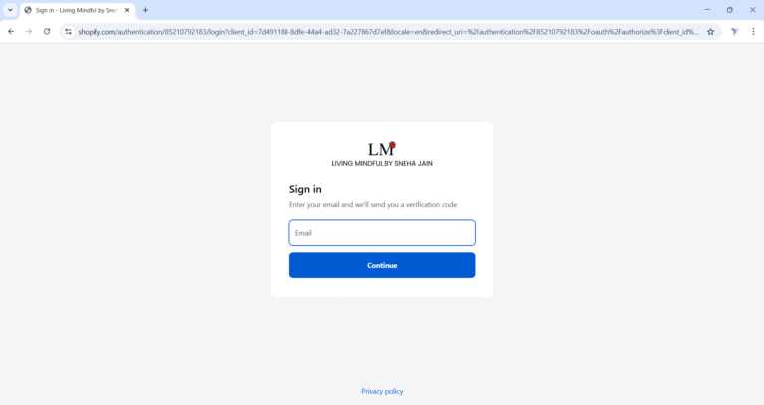The width and height of the screenshot is (764, 405).
Task: Close the Chrome window
Action: [x=752, y=10]
